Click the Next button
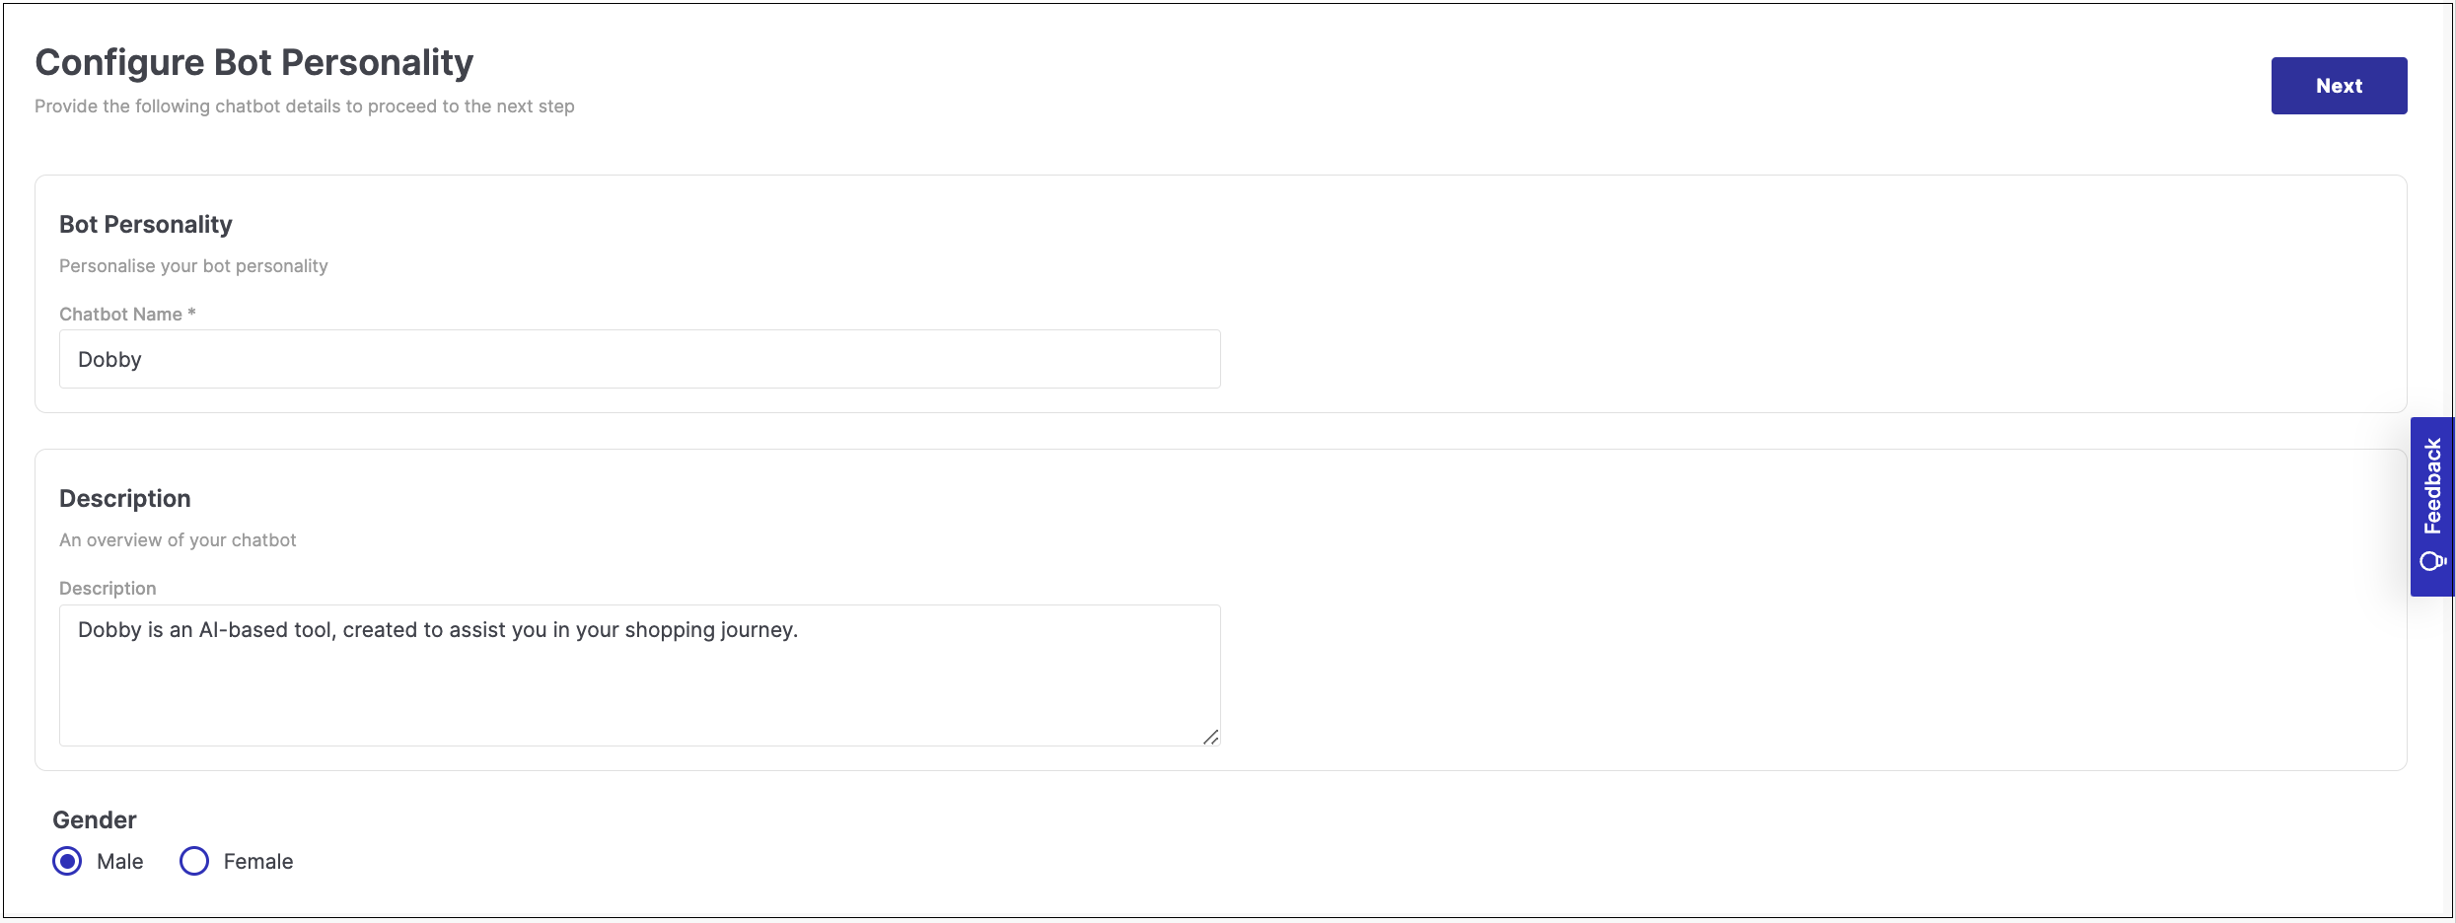Screen dimensions: 2456x923 (2339, 86)
